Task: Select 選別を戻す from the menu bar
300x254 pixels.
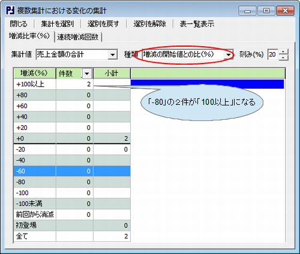Action: pos(103,24)
